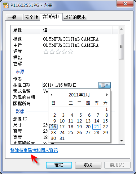Choose day 15 in the calendar

click(x=105, y=121)
